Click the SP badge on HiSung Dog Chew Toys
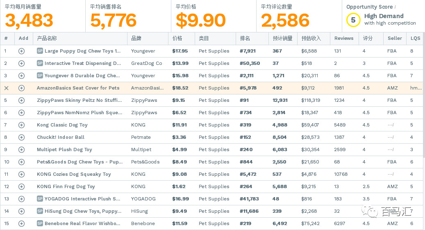Screen dimensions: 425x230 click(x=40, y=211)
